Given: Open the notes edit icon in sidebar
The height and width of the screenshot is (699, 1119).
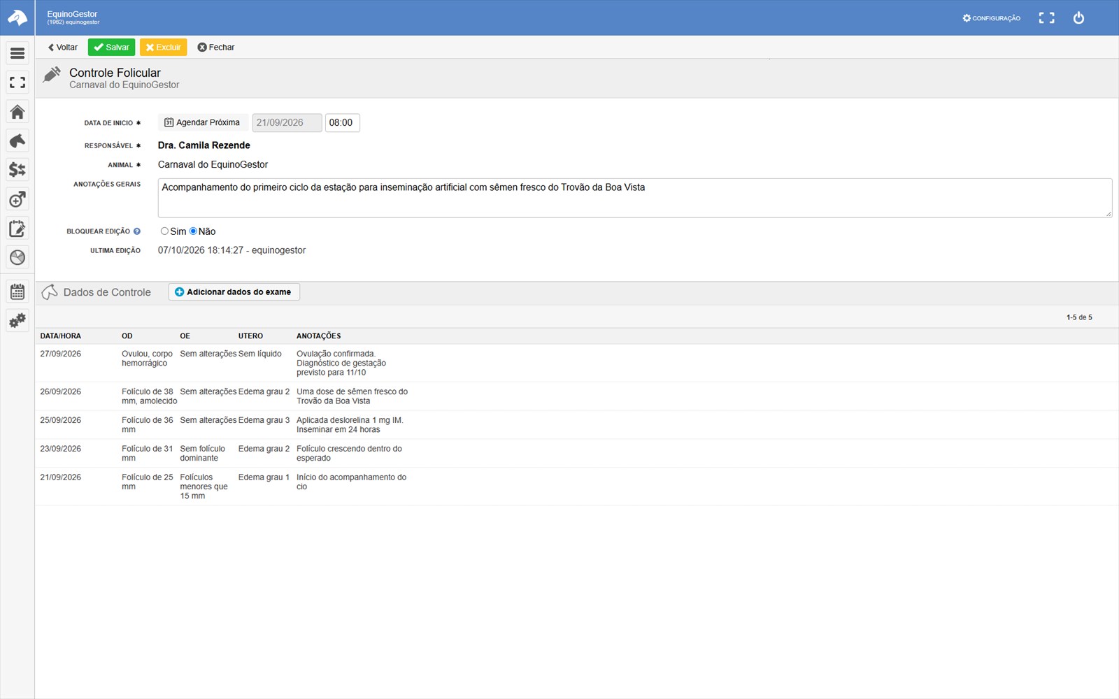Looking at the screenshot, I should [17, 229].
